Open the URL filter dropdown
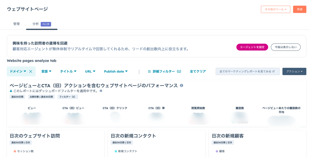Image resolution: width=310 pixels, height=157 pixels. point(90,71)
